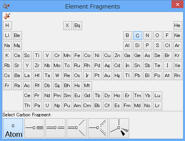185x141 pixels.
Task: Select Europium (Eu) element
Action: point(77,96)
